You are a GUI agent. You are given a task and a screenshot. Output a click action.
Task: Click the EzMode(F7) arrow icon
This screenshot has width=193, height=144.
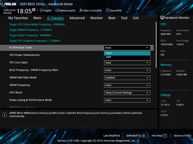tap(143, 136)
